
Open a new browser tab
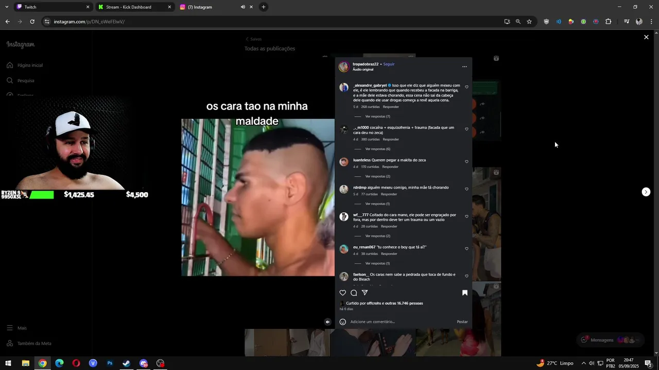(264, 7)
